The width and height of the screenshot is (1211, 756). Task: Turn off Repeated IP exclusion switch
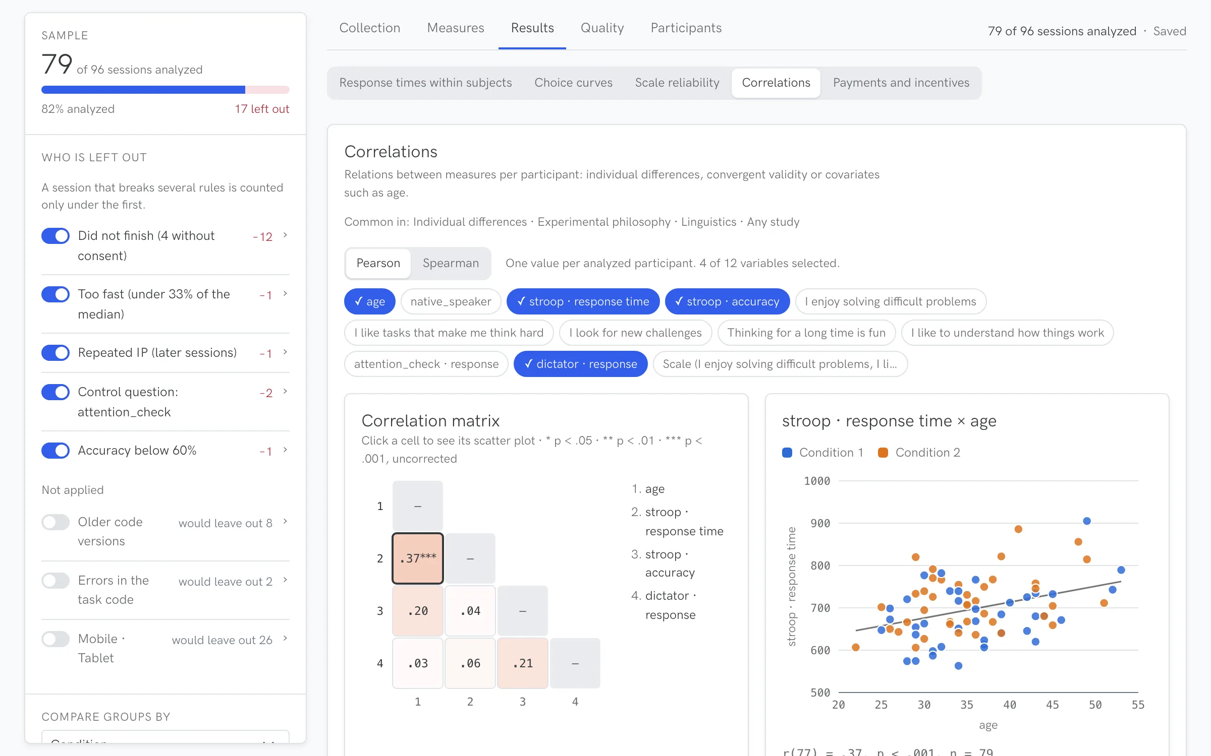click(56, 353)
